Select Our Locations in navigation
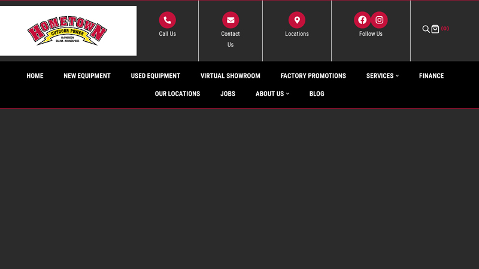 pyautogui.click(x=177, y=94)
